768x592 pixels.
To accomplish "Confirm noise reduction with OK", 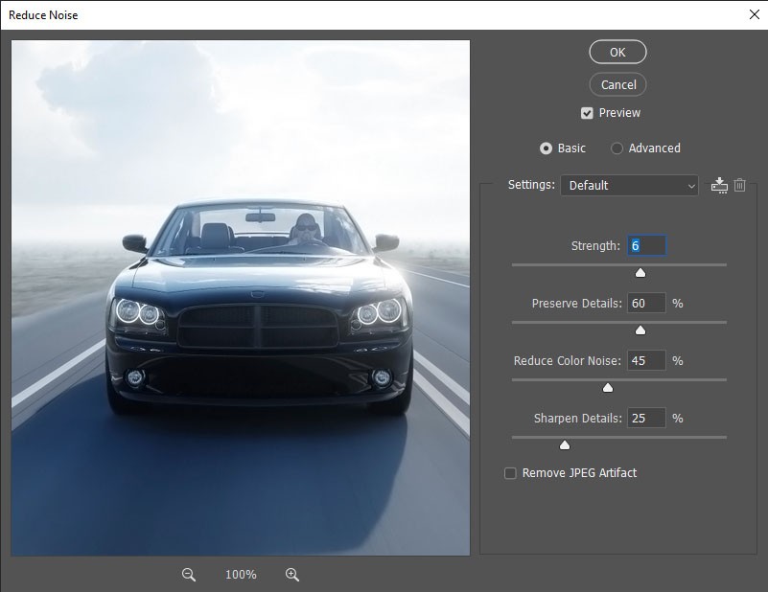I will 617,52.
